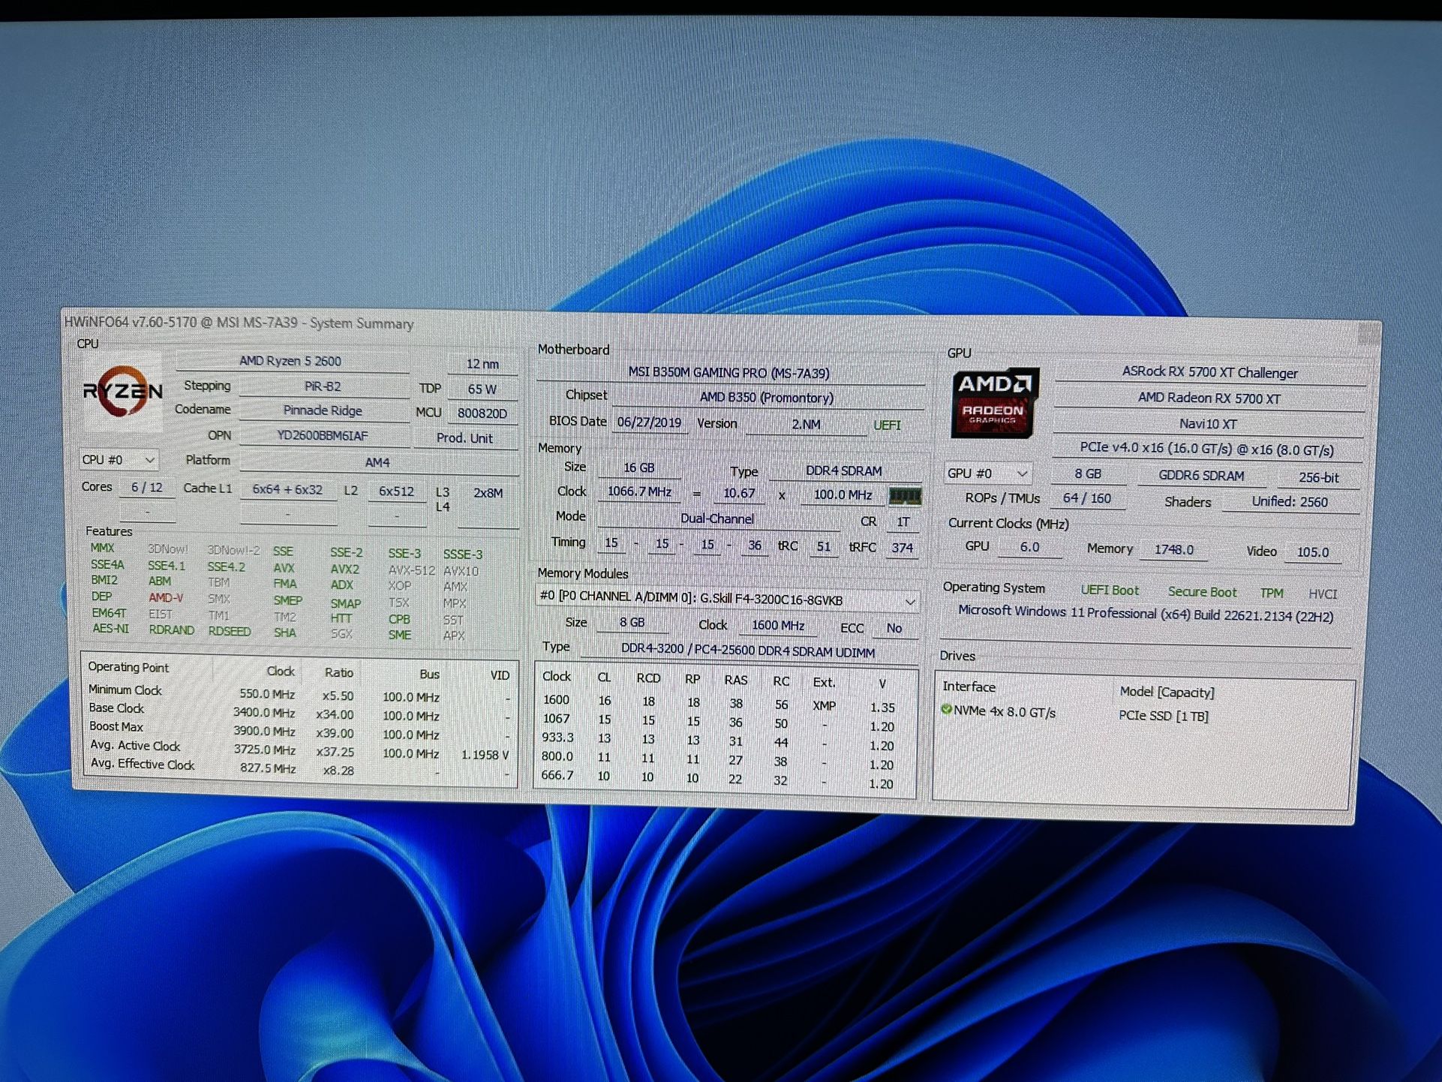Click the green NVMe drive status icon

click(946, 709)
